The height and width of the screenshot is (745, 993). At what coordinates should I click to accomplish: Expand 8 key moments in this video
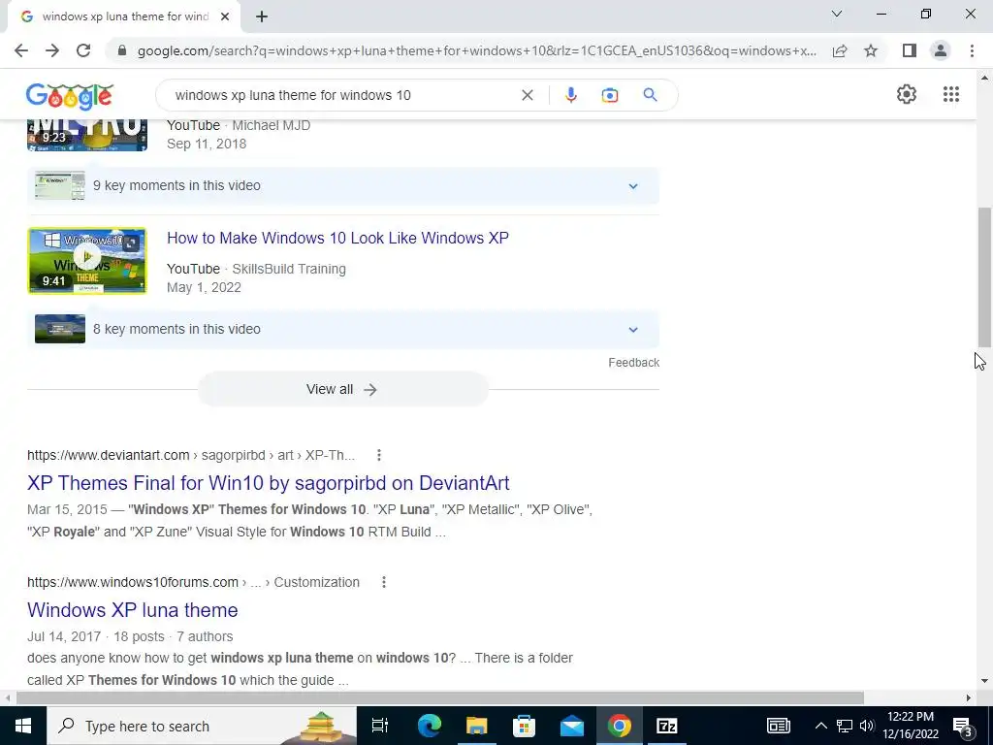click(342, 329)
